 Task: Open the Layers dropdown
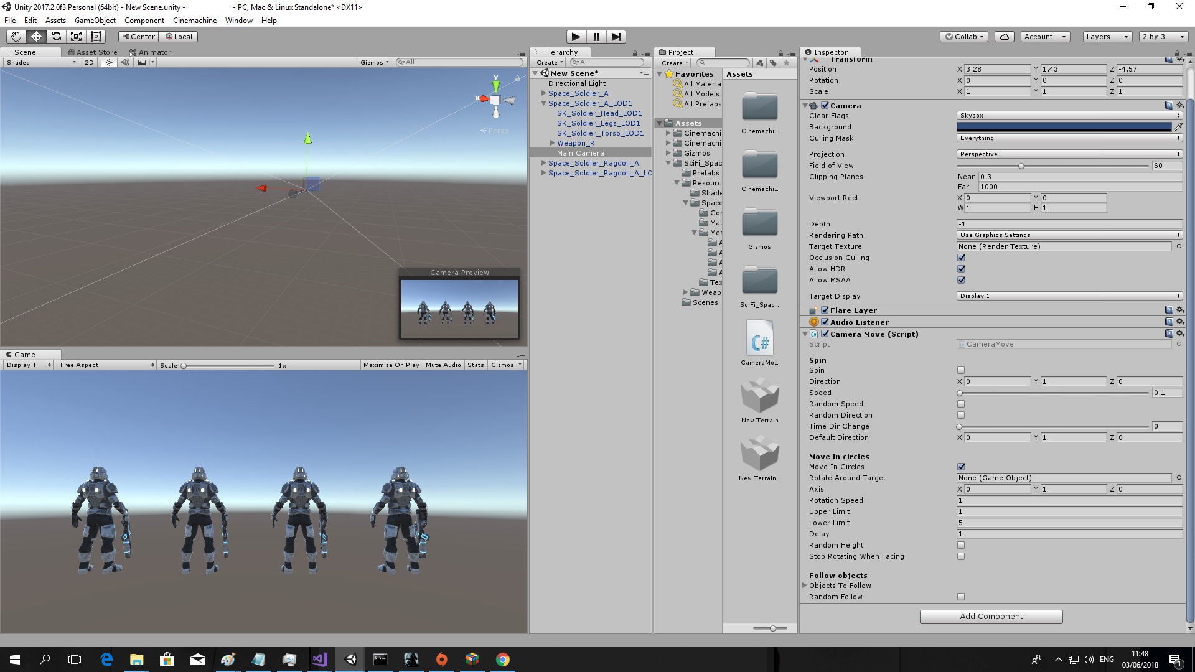[1107, 37]
